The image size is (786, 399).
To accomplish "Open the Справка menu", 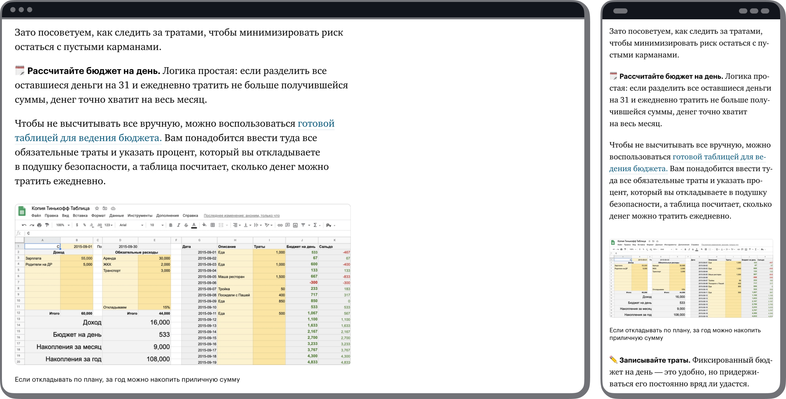I will pyautogui.click(x=190, y=216).
